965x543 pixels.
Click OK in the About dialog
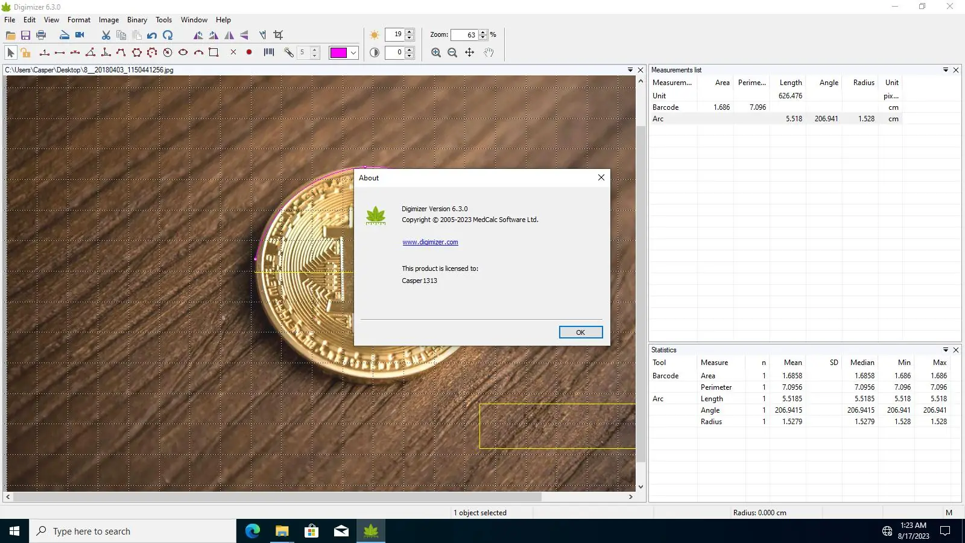click(580, 332)
